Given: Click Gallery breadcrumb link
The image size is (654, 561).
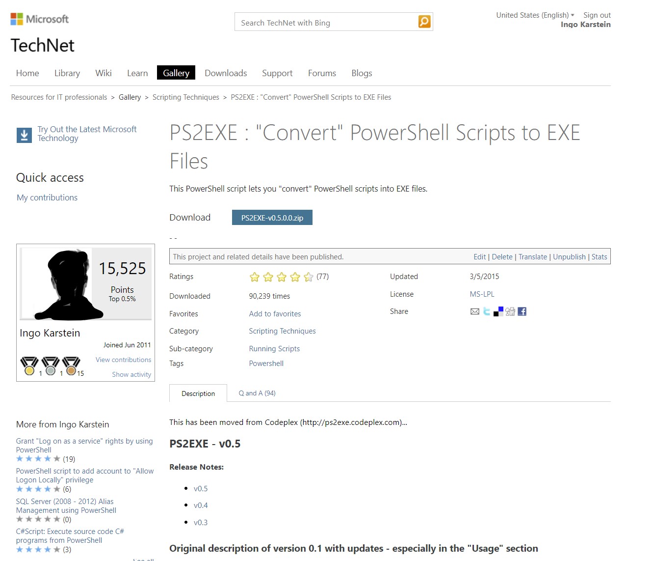Looking at the screenshot, I should (x=130, y=97).
